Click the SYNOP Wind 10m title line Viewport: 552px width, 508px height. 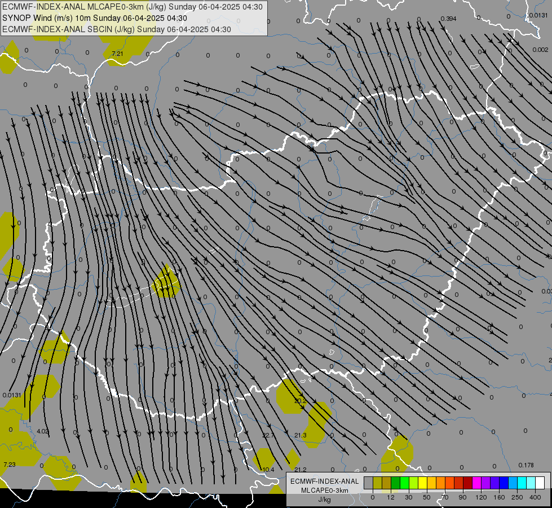(95, 18)
